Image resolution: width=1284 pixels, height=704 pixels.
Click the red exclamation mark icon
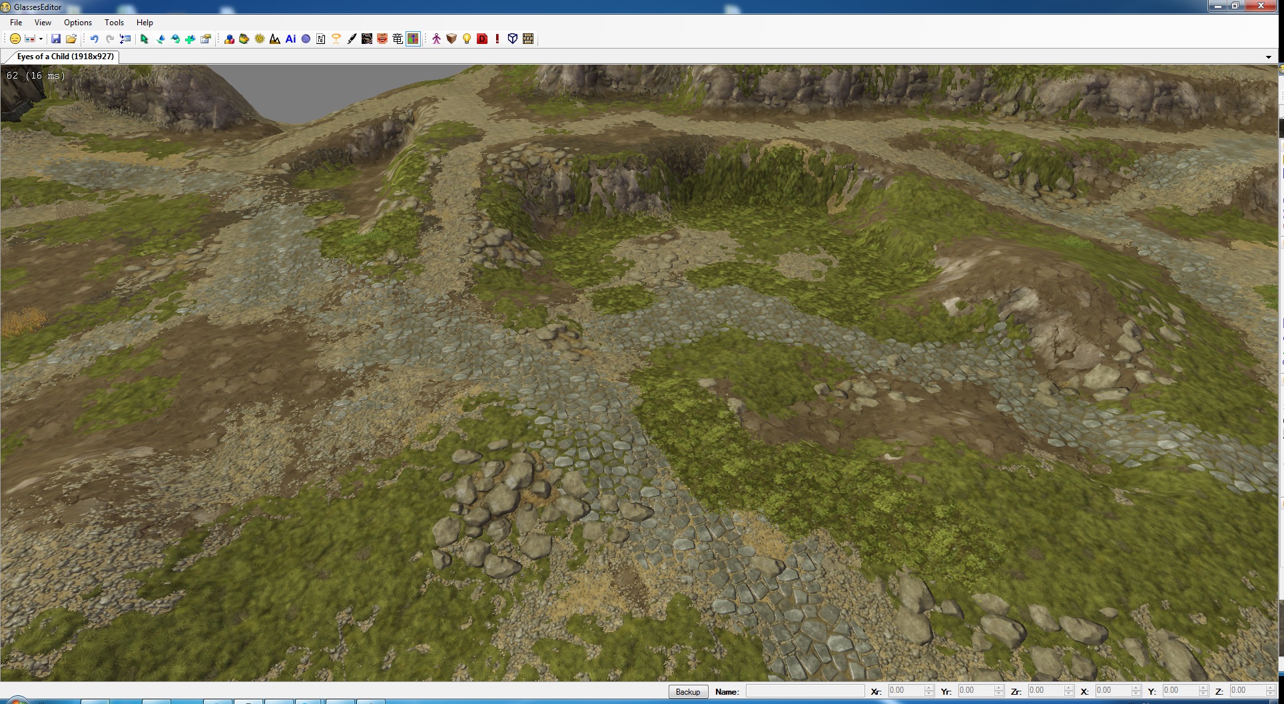click(497, 39)
